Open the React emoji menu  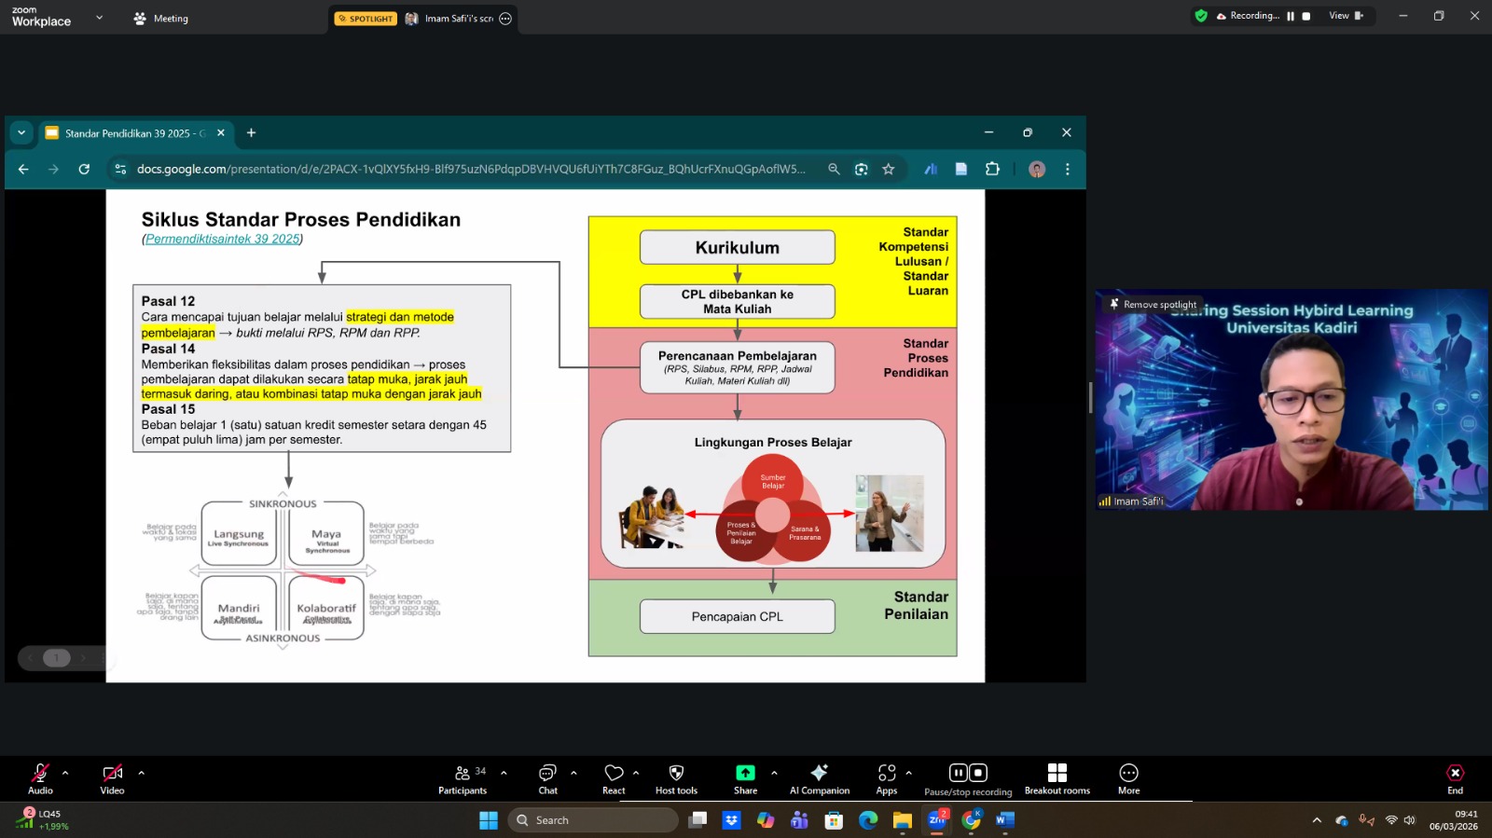(x=614, y=778)
